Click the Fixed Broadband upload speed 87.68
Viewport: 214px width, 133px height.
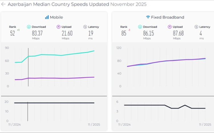click(x=178, y=33)
